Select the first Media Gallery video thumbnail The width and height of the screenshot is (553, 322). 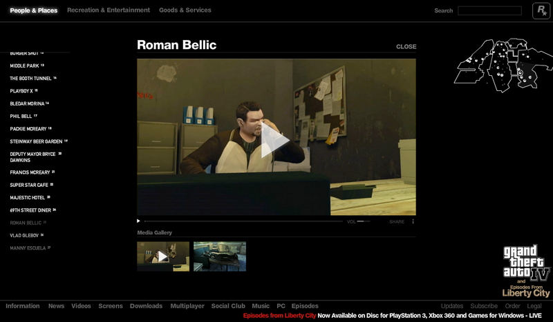point(163,256)
